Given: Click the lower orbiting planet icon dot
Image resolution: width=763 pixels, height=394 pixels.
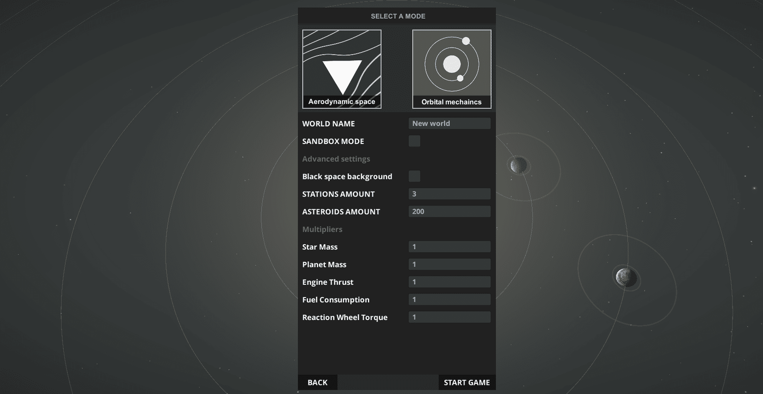Looking at the screenshot, I should coord(460,78).
